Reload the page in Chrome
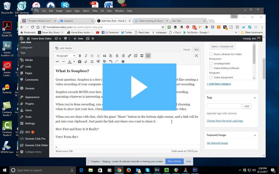 tap(32, 27)
